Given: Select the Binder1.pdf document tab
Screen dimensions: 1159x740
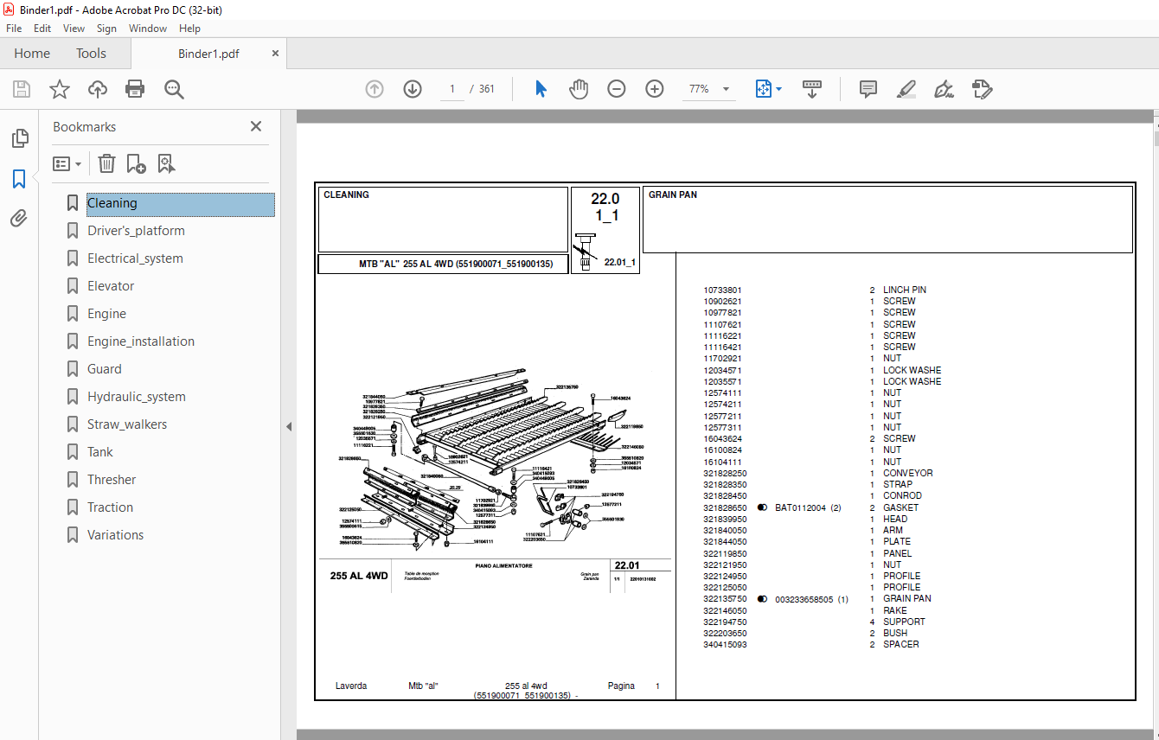Looking at the screenshot, I should coord(208,54).
